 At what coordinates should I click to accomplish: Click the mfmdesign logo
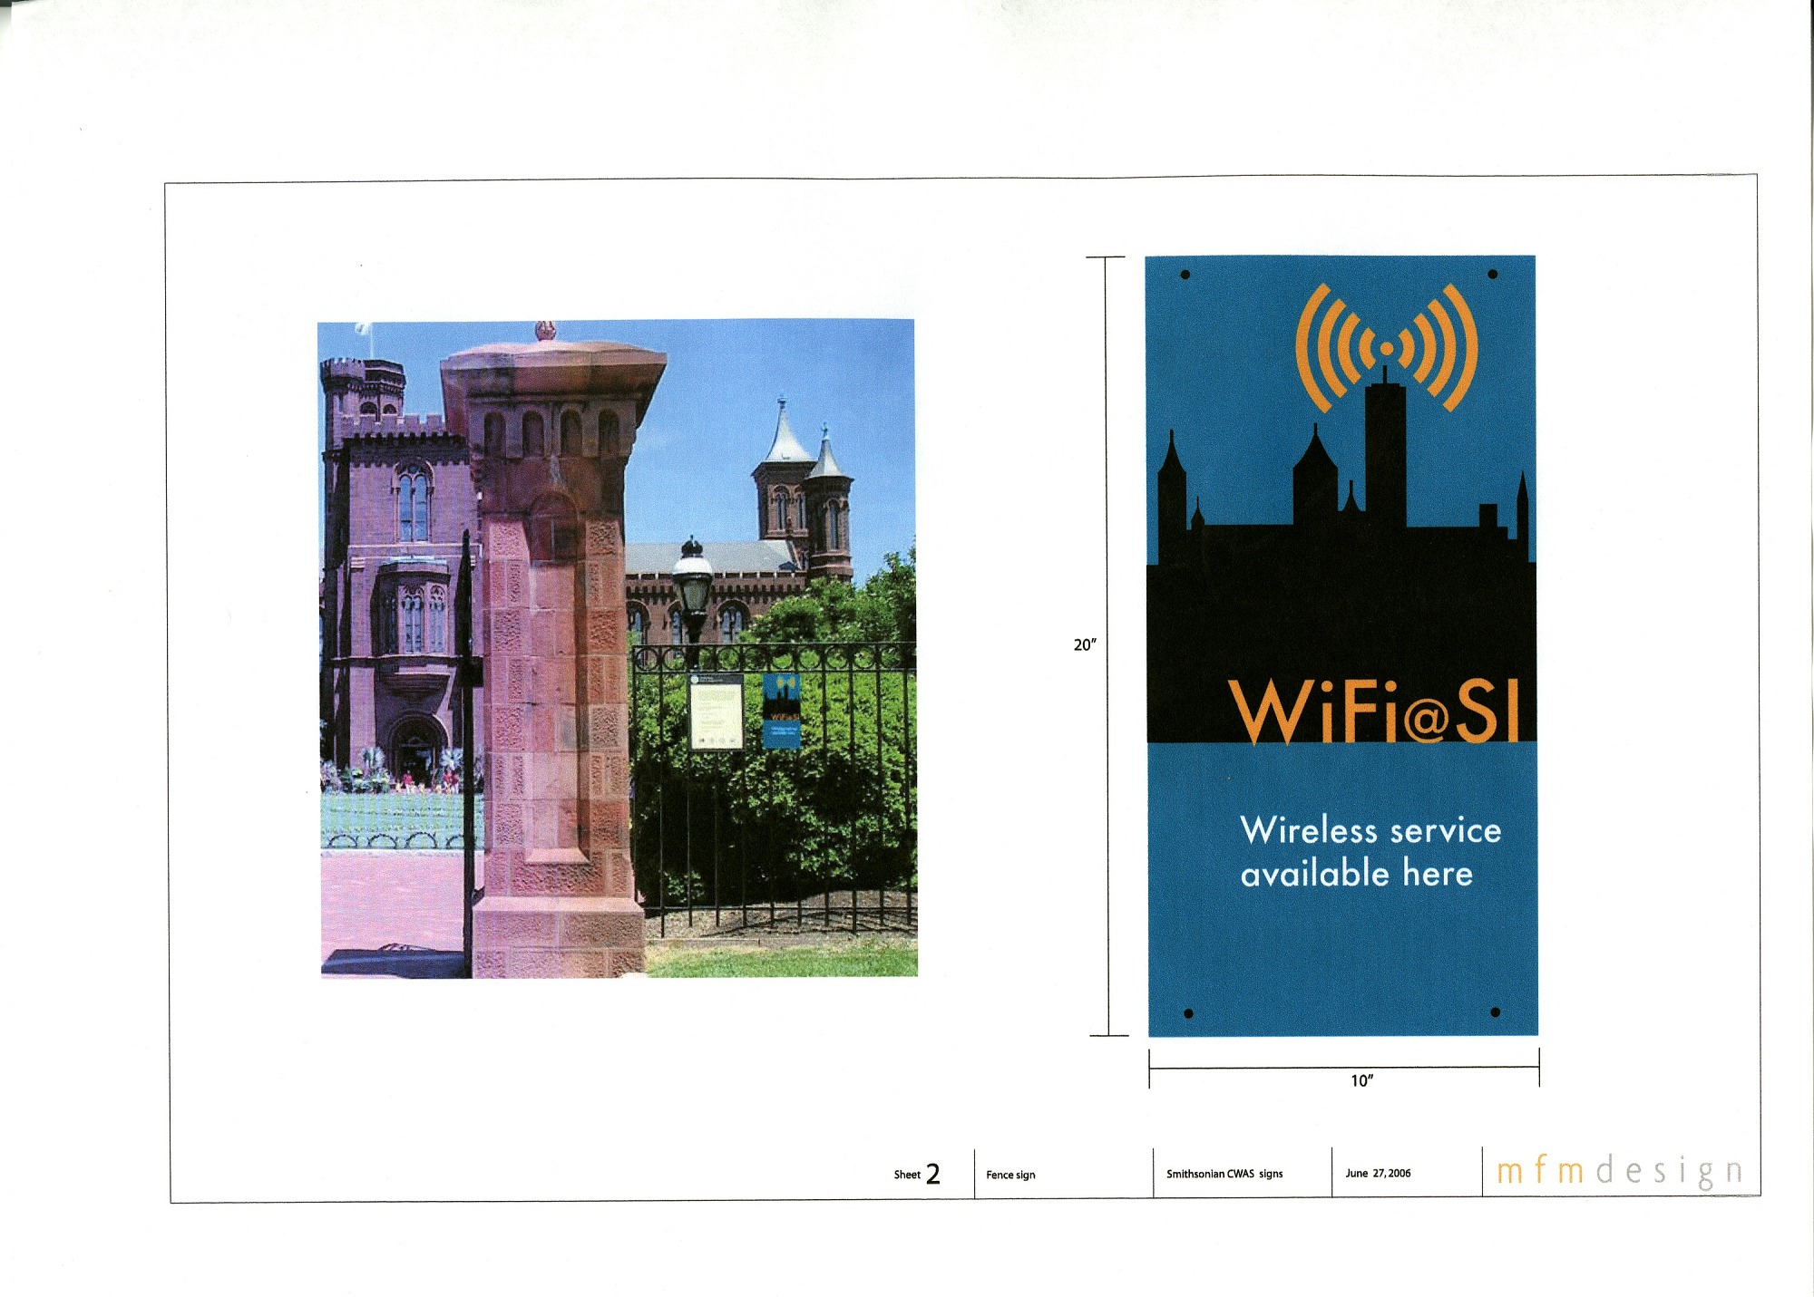pyautogui.click(x=1619, y=1171)
